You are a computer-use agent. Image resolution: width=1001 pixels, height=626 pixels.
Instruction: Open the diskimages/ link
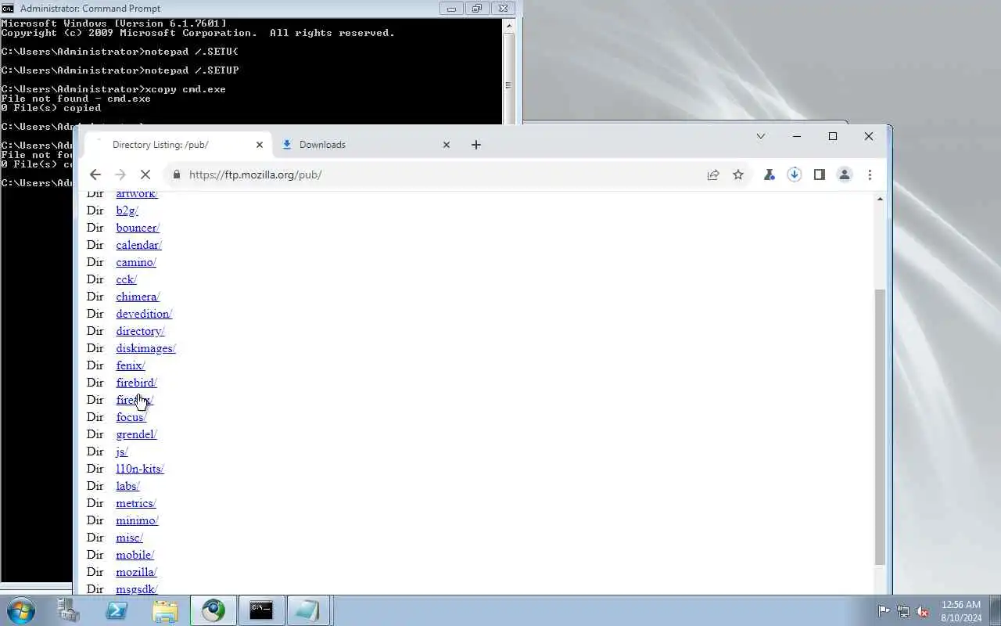146,348
